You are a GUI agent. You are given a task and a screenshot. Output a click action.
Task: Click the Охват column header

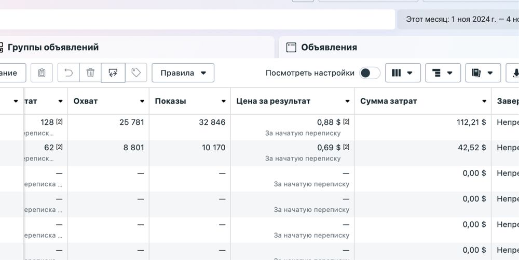tap(86, 101)
